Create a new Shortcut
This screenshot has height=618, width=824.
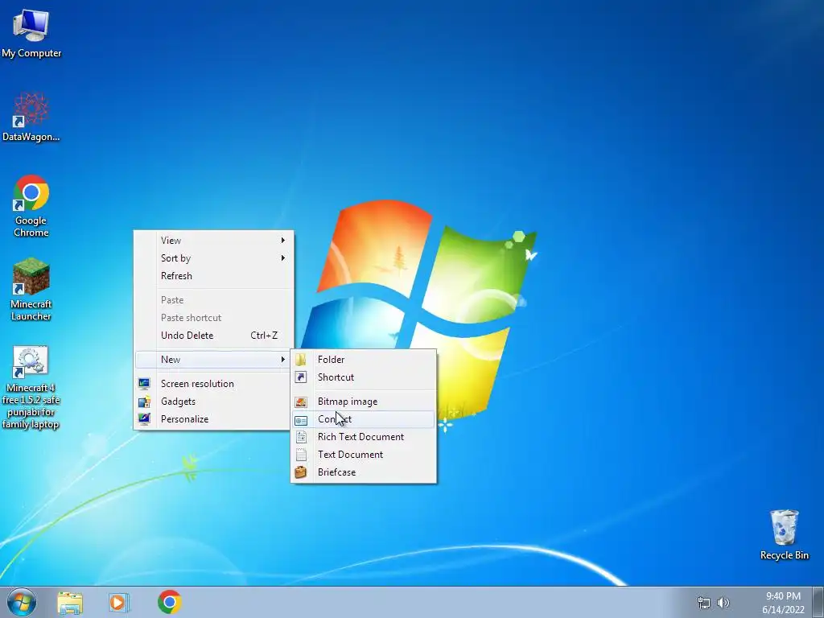[363, 377]
